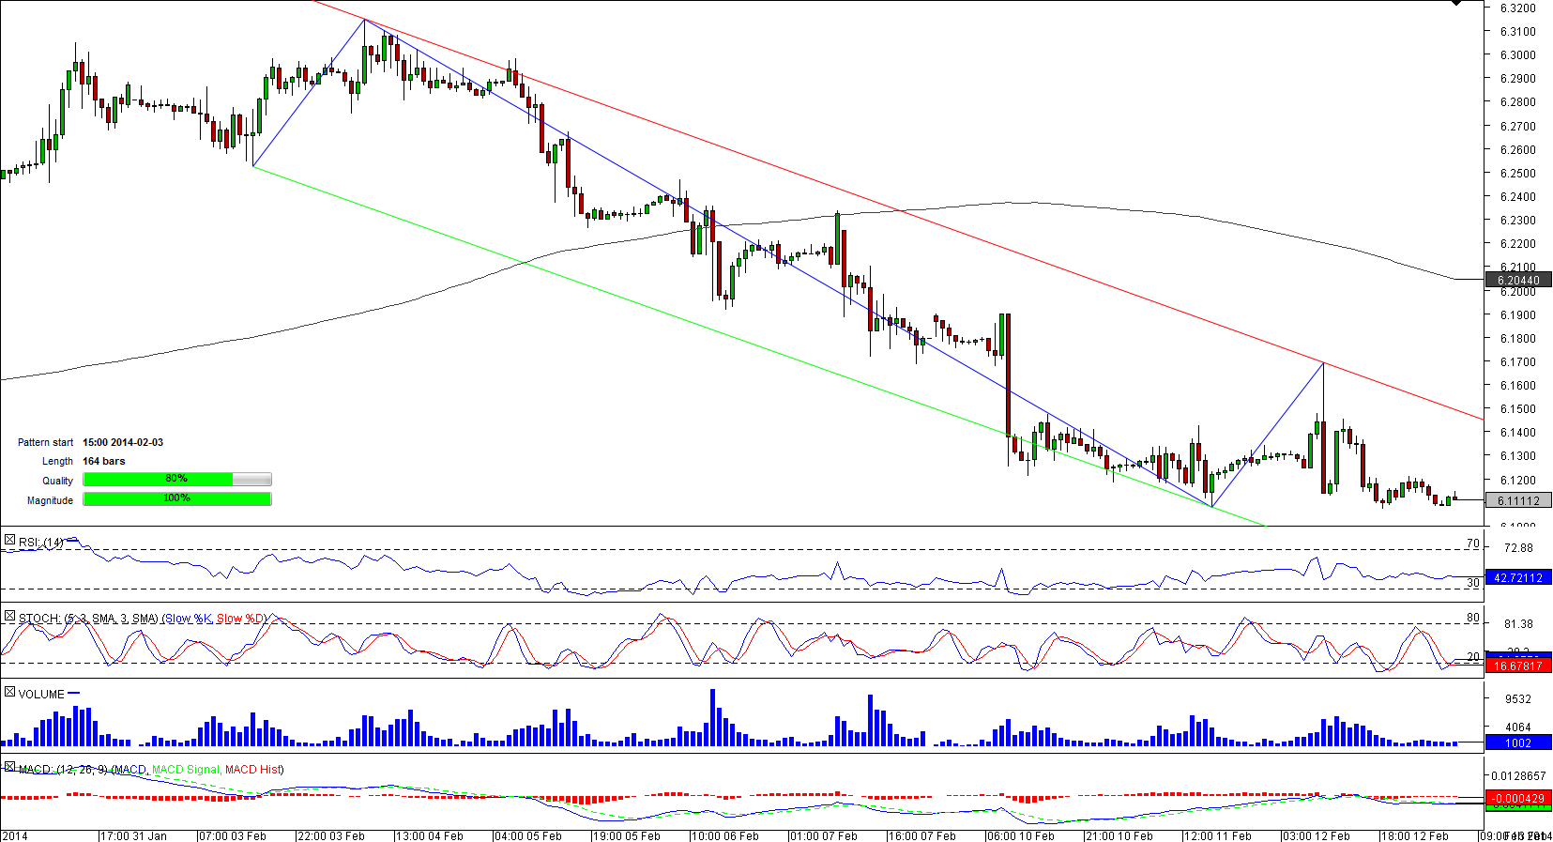The image size is (1553, 842).
Task: Click the RSI value tag 42.72112
Action: 1517,578
